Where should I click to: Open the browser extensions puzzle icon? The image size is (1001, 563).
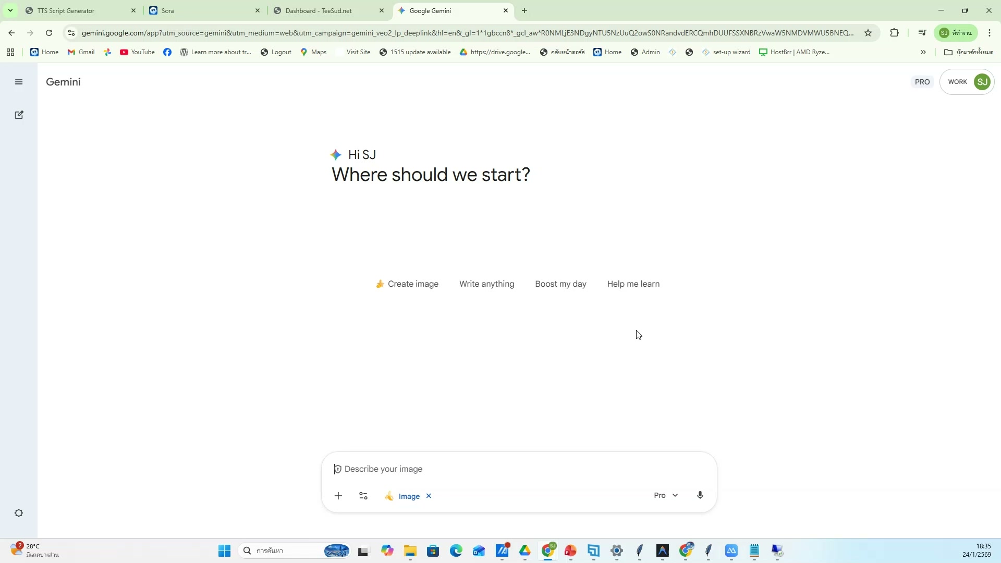tap(895, 32)
